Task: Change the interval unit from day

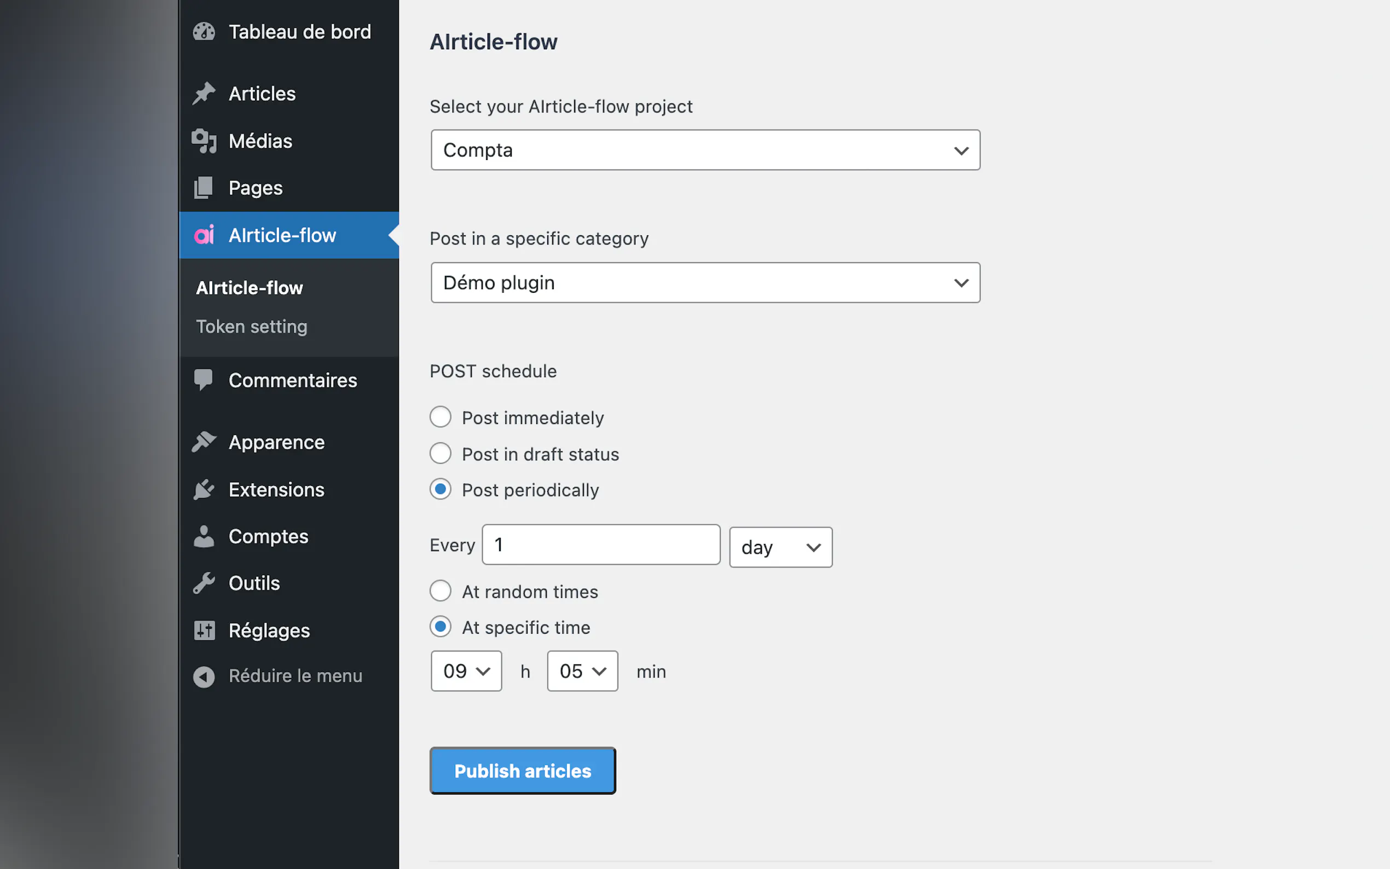Action: [780, 547]
